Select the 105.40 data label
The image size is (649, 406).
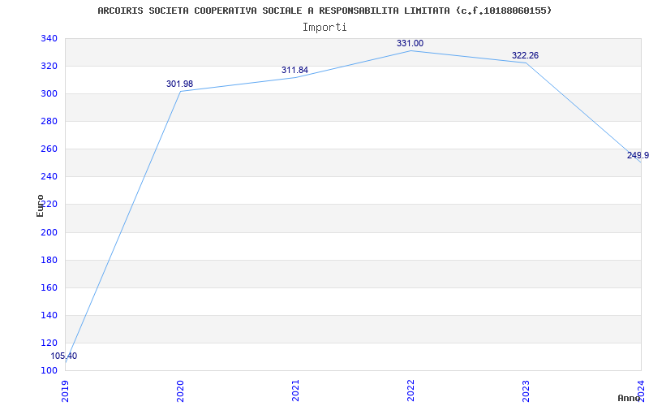click(64, 356)
